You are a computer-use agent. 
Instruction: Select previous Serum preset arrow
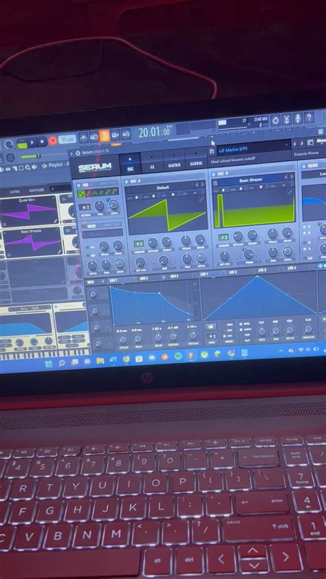pyautogui.click(x=294, y=144)
